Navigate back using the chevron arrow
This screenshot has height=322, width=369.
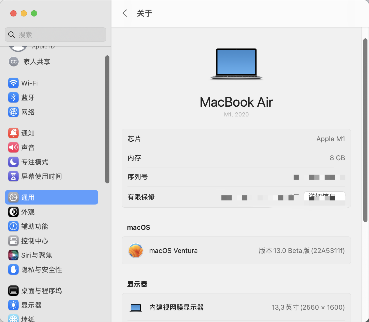[x=125, y=13]
